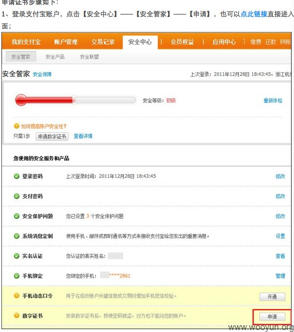Click the orange warning icon near 如何提高账户安全性

[16, 126]
